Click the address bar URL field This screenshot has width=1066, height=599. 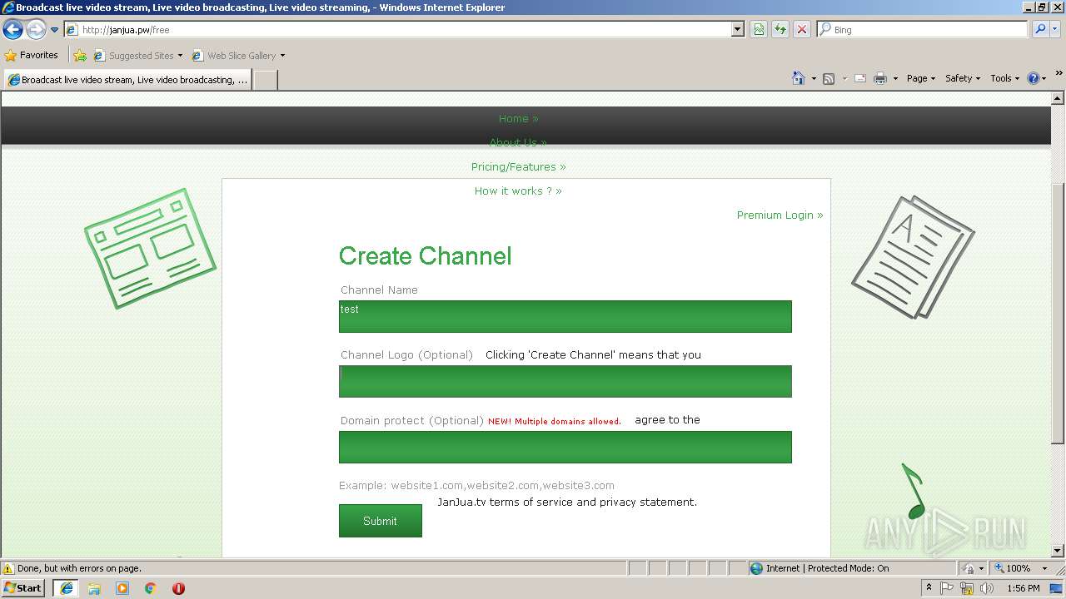pyautogui.click(x=397, y=30)
